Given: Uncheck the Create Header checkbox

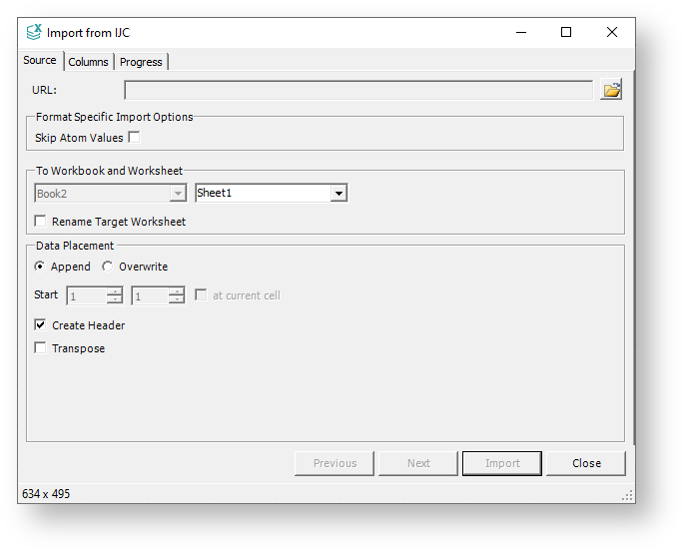Looking at the screenshot, I should 41,325.
